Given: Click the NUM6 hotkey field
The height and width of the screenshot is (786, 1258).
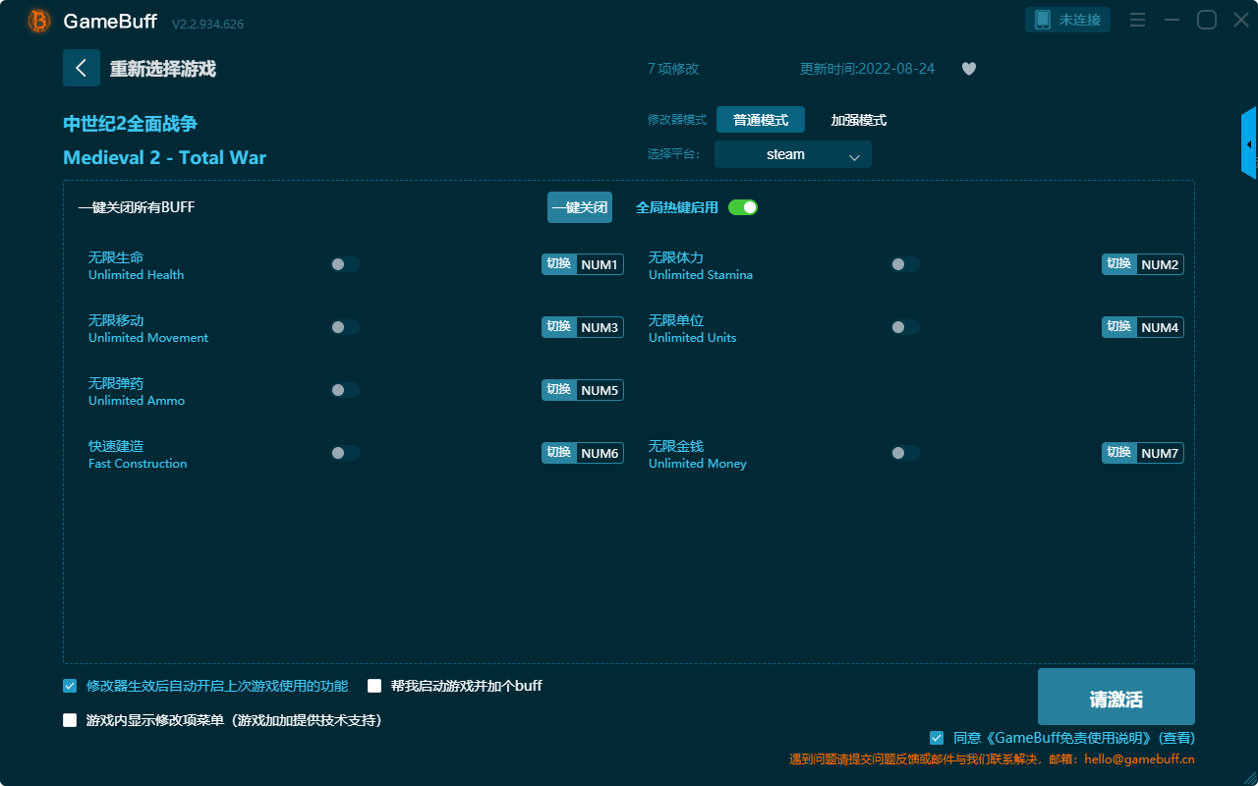Looking at the screenshot, I should [600, 453].
